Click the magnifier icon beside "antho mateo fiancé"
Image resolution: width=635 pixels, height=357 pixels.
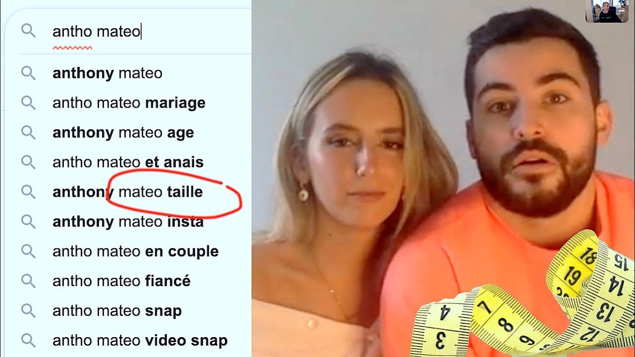click(x=28, y=281)
